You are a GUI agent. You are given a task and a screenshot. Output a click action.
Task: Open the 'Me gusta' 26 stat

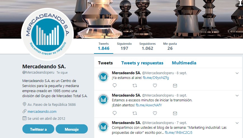coord(170,46)
